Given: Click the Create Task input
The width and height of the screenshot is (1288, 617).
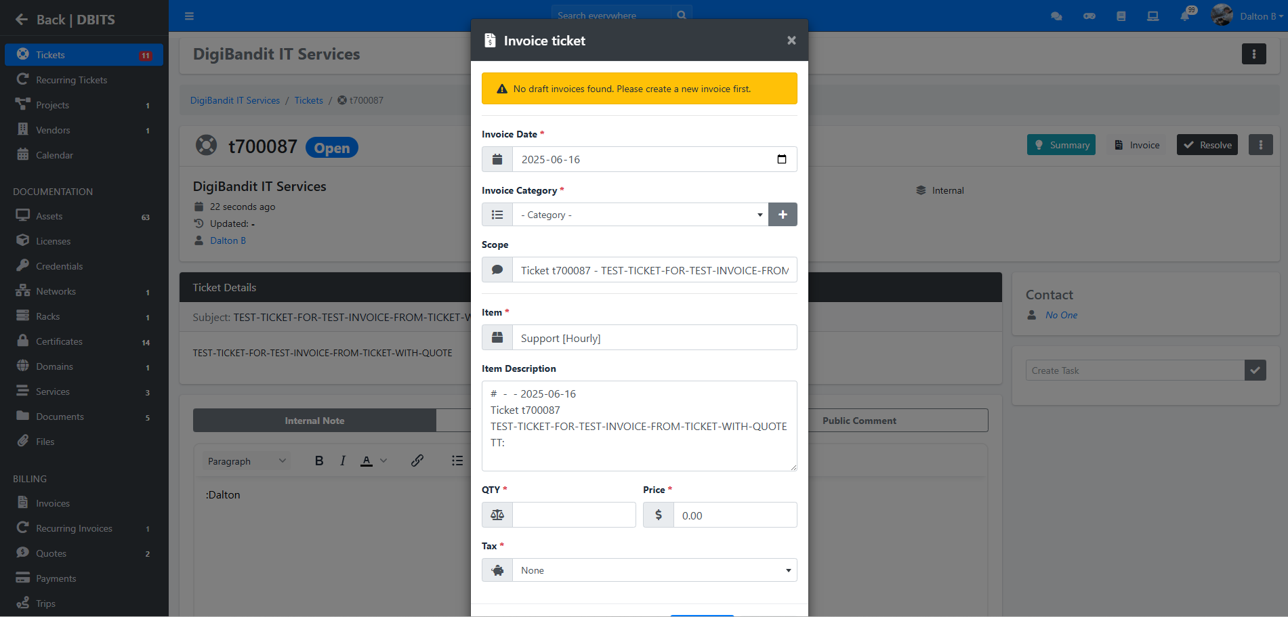Looking at the screenshot, I should click(1135, 370).
